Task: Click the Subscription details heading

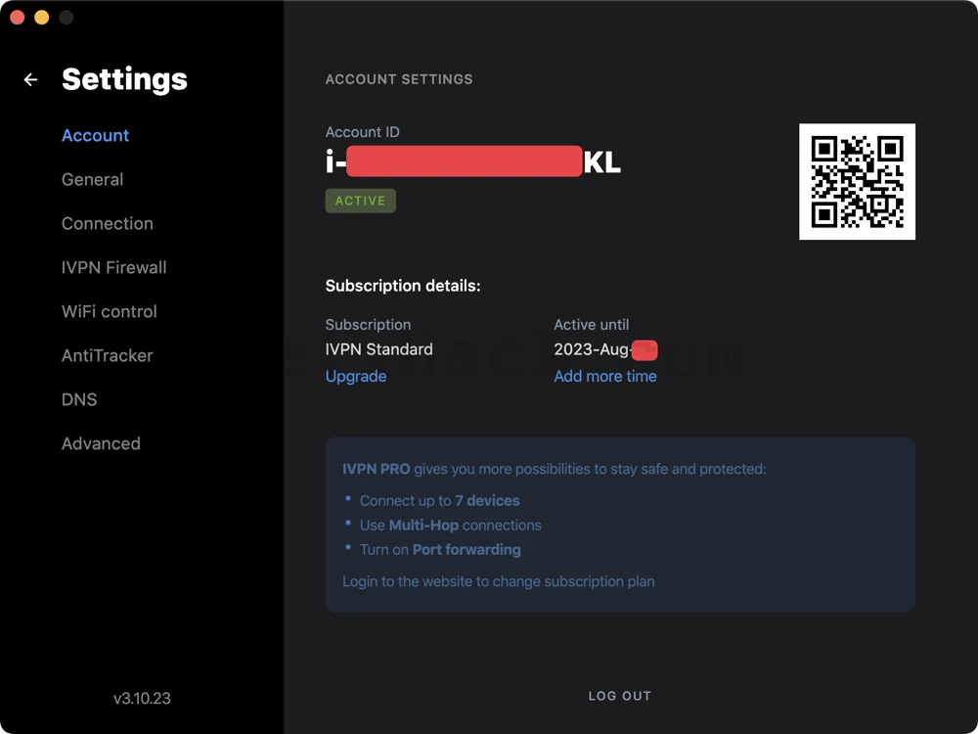Action: 403,286
